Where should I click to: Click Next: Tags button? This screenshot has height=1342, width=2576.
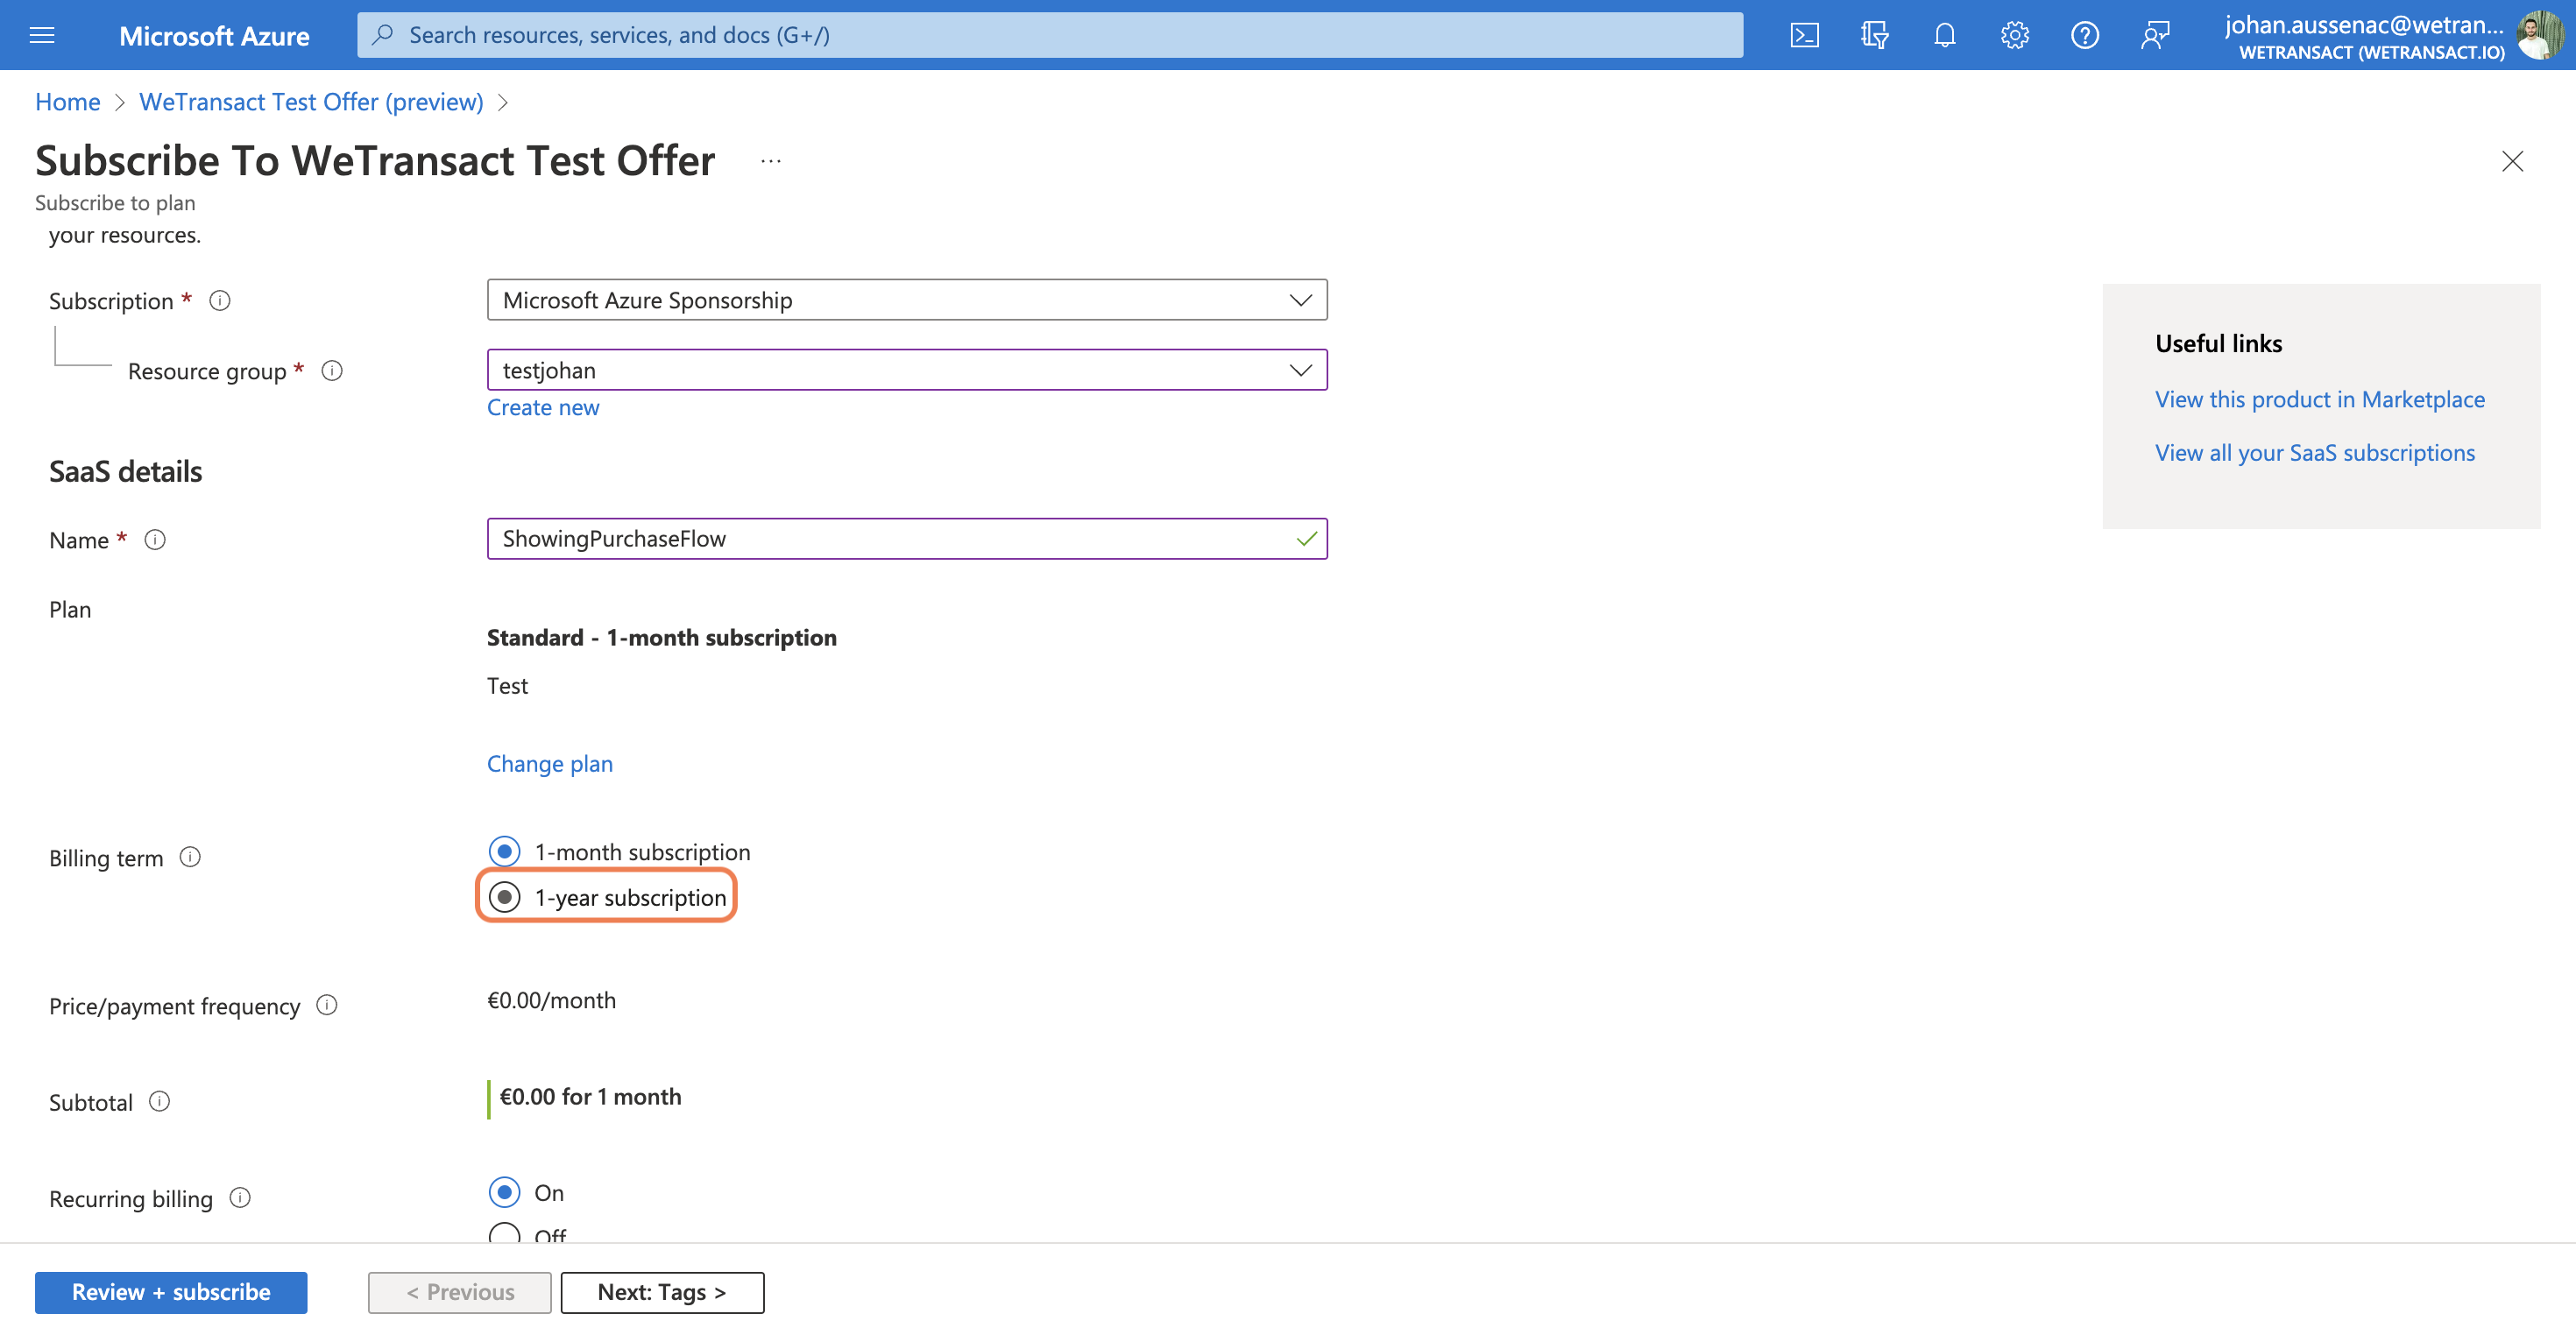click(662, 1292)
